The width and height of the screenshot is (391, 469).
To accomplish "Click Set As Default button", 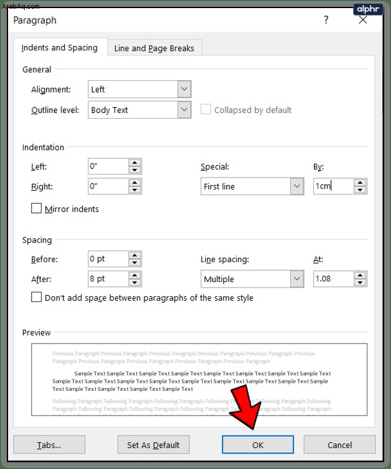I will (154, 445).
